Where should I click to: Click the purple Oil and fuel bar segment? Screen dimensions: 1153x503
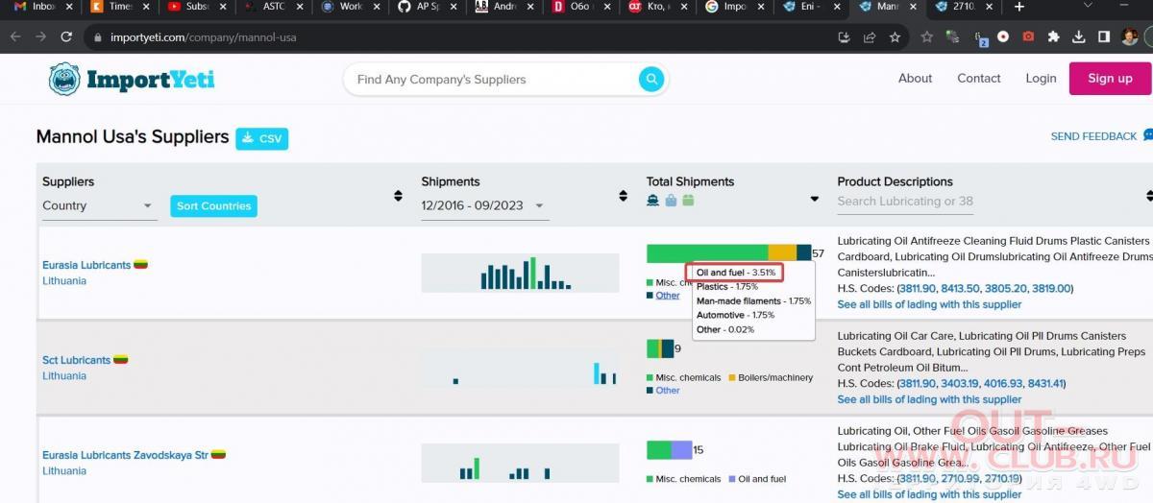click(681, 450)
